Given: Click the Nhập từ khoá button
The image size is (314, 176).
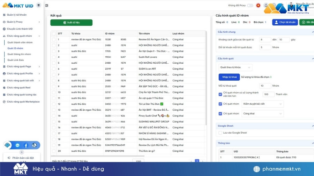Looking at the screenshot, I should 229,77.
